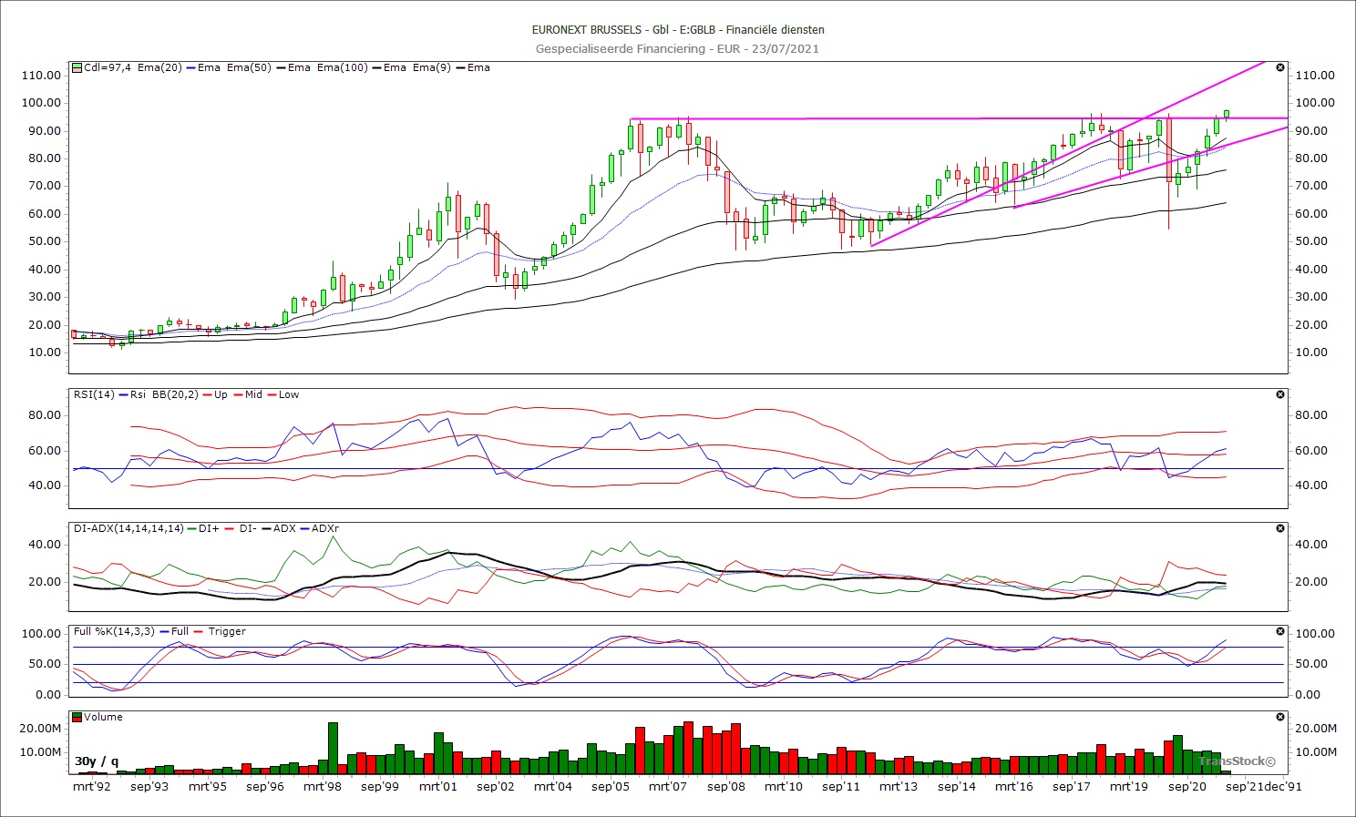
Task: Click the DI+ legend entry
Action: (209, 528)
